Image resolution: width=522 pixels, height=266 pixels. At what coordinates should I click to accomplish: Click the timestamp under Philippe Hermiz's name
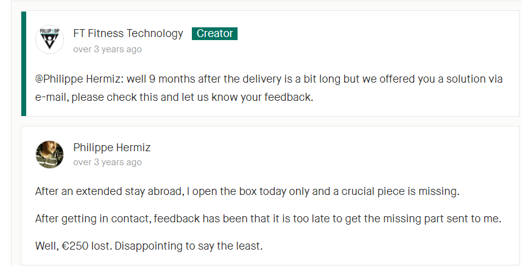(108, 162)
